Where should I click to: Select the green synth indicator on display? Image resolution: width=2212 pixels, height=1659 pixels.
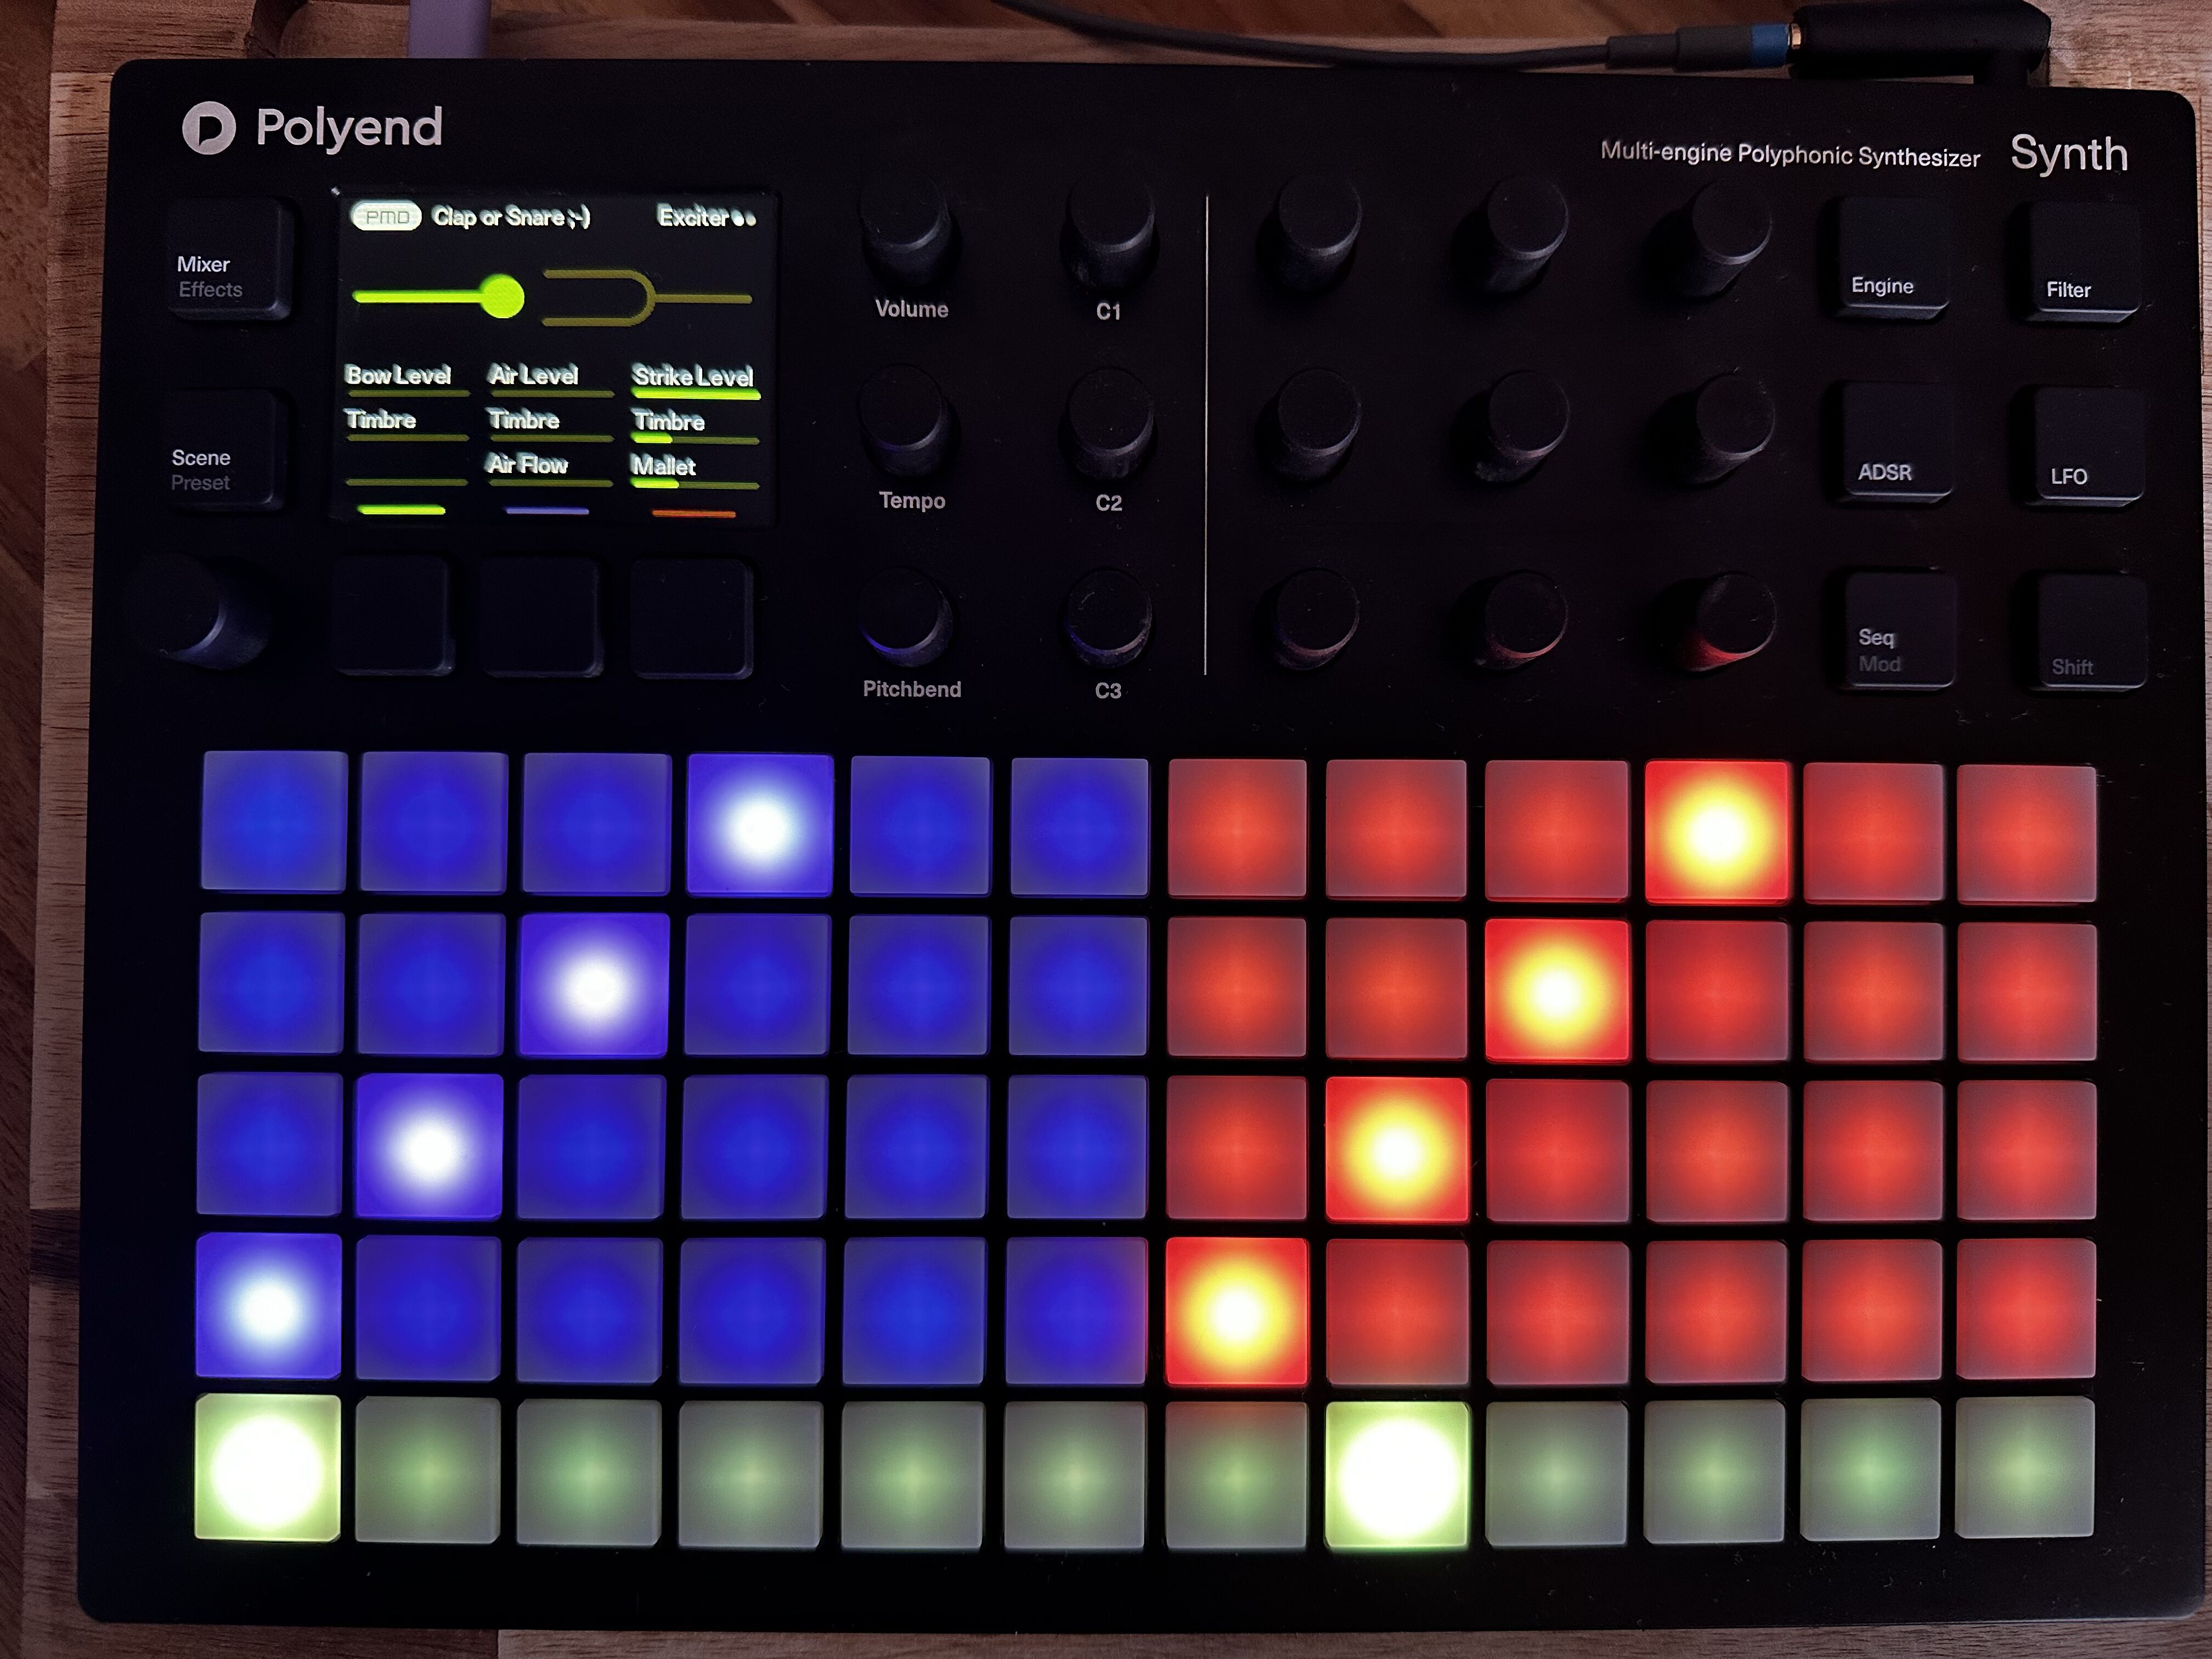tap(401, 510)
